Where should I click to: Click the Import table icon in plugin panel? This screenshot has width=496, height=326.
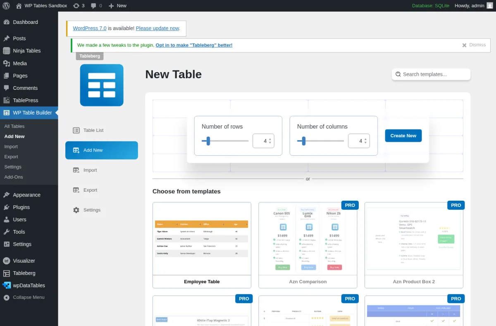click(x=76, y=170)
